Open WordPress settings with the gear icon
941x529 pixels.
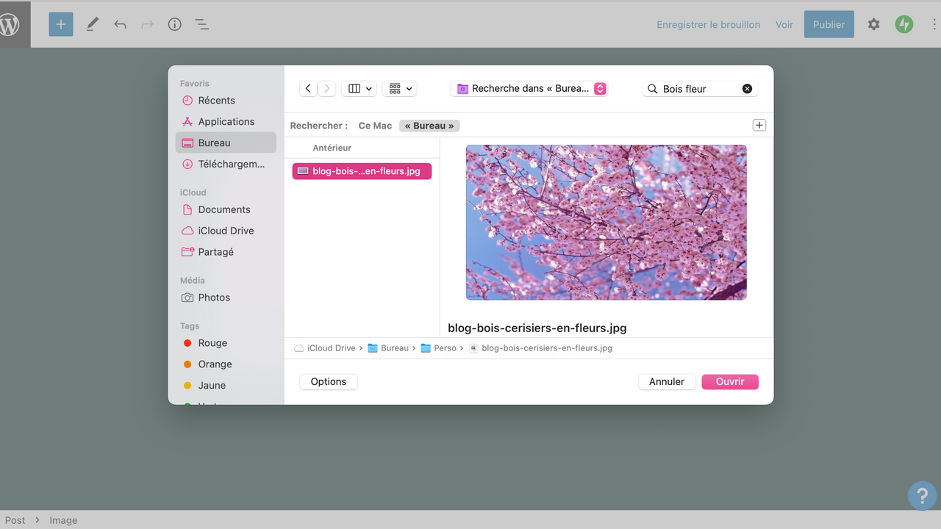[x=873, y=24]
